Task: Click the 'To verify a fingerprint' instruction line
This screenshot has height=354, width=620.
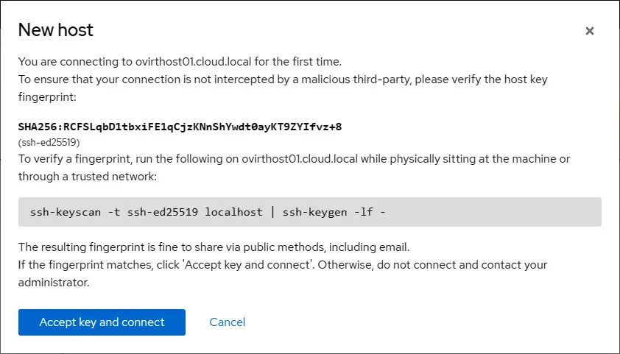Action: pyautogui.click(x=294, y=159)
